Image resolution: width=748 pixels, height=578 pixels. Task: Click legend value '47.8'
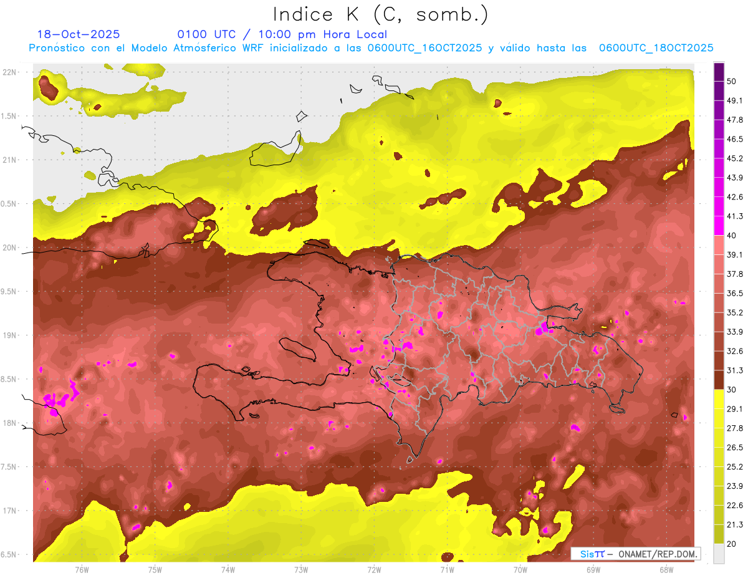coord(735,120)
